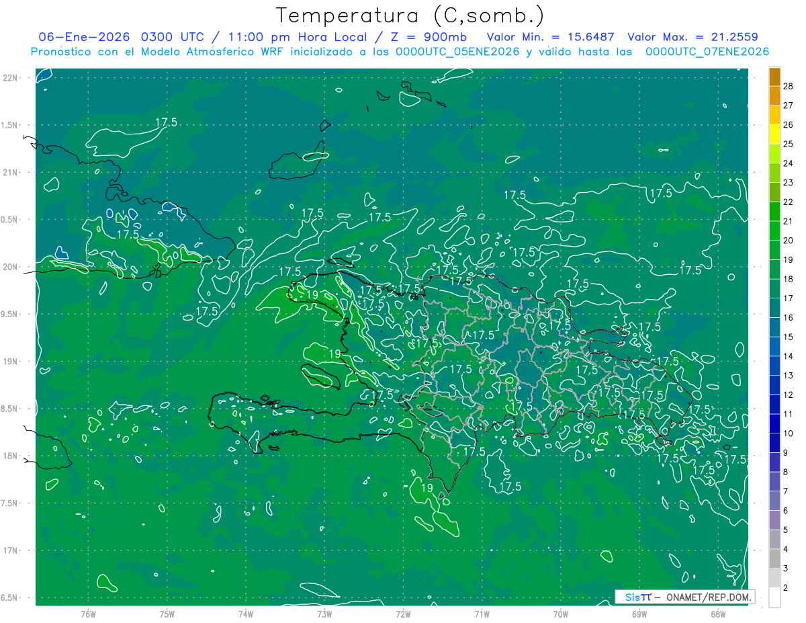This screenshot has height=623, width=806.
Task: Click the '76W' longitude axis label
Action: pos(88,614)
